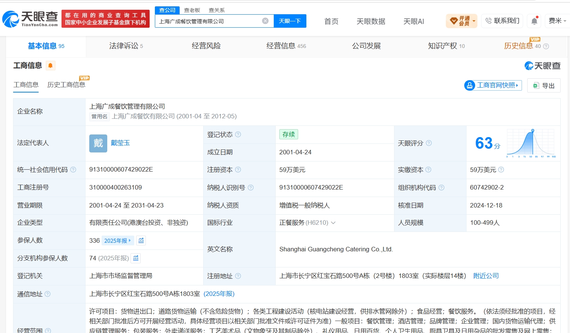Open the 分支机构参保人数 chart icon
The image size is (570, 333).
click(136, 258)
